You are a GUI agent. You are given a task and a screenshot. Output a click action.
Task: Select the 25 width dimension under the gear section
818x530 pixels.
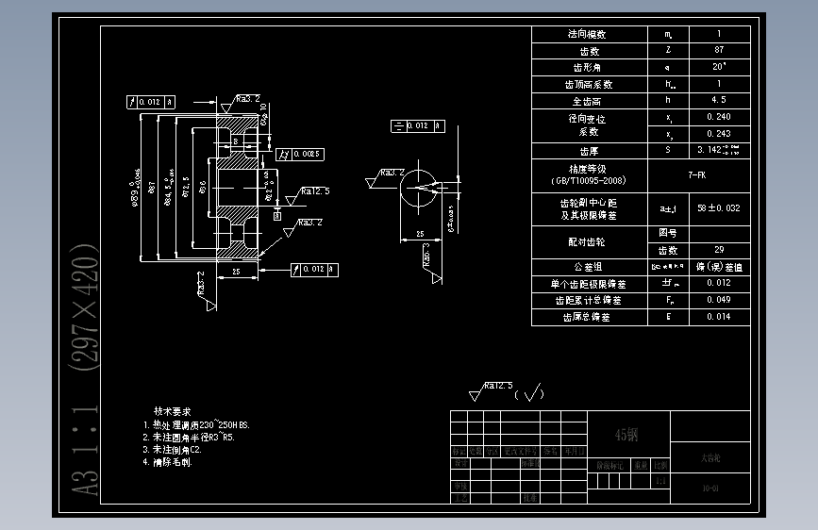point(236,272)
